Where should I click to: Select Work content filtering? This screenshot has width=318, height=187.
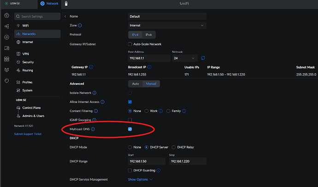coord(147,111)
